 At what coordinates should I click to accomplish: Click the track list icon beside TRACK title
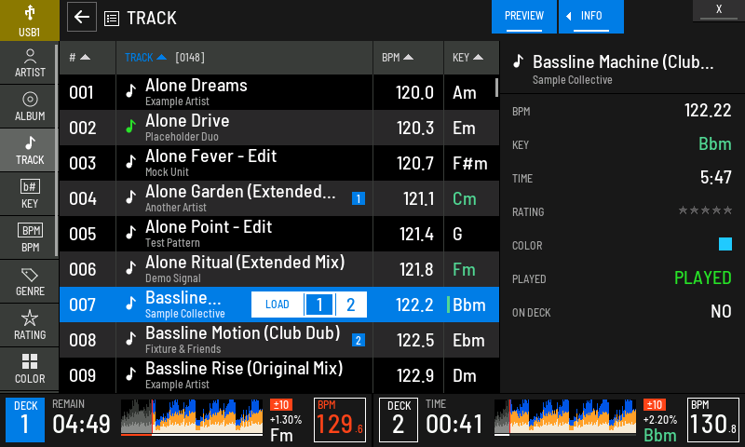point(112,19)
